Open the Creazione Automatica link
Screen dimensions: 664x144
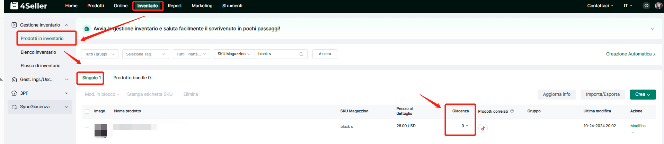[x=630, y=54]
